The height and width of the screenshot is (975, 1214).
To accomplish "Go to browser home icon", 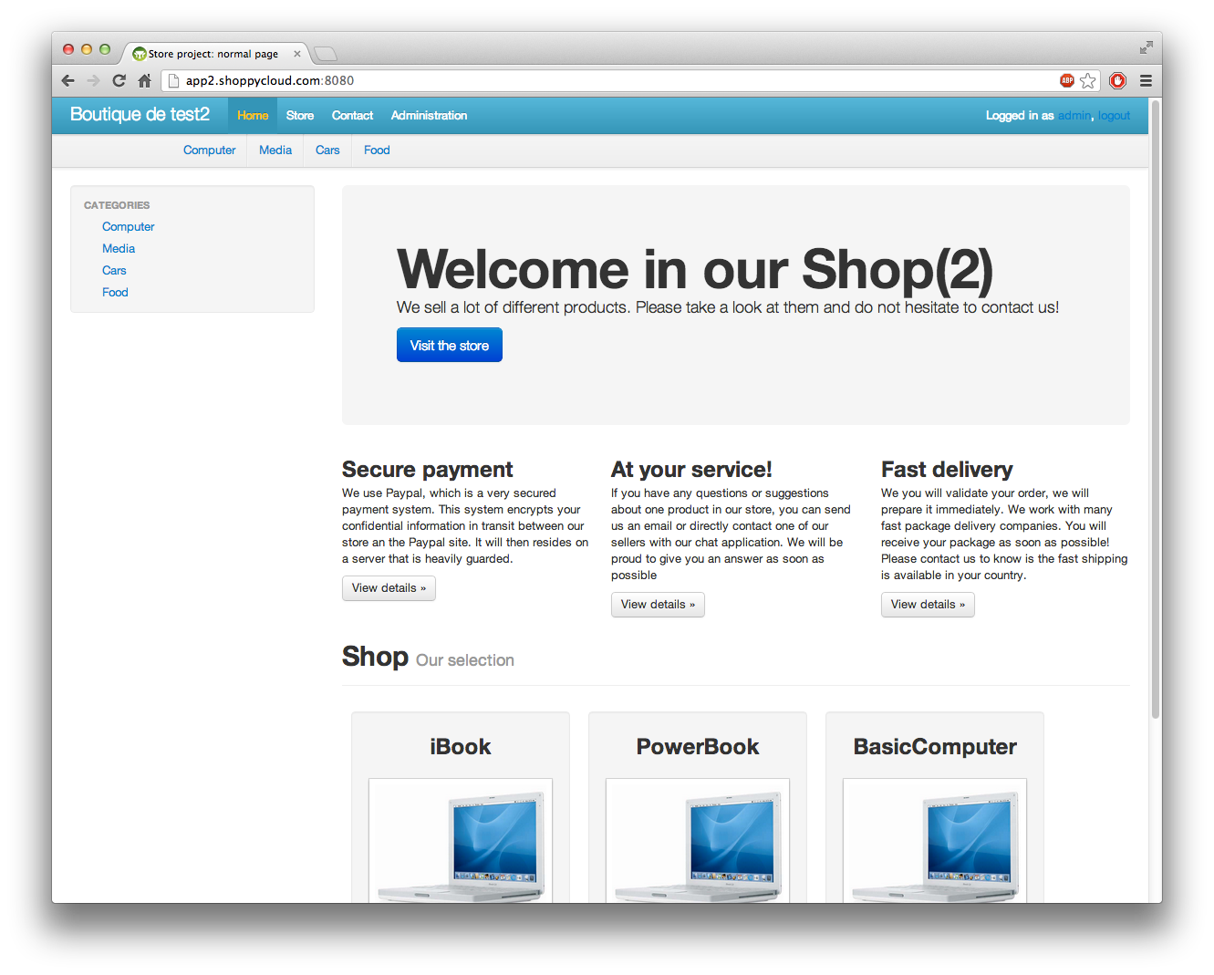I will coord(144,80).
